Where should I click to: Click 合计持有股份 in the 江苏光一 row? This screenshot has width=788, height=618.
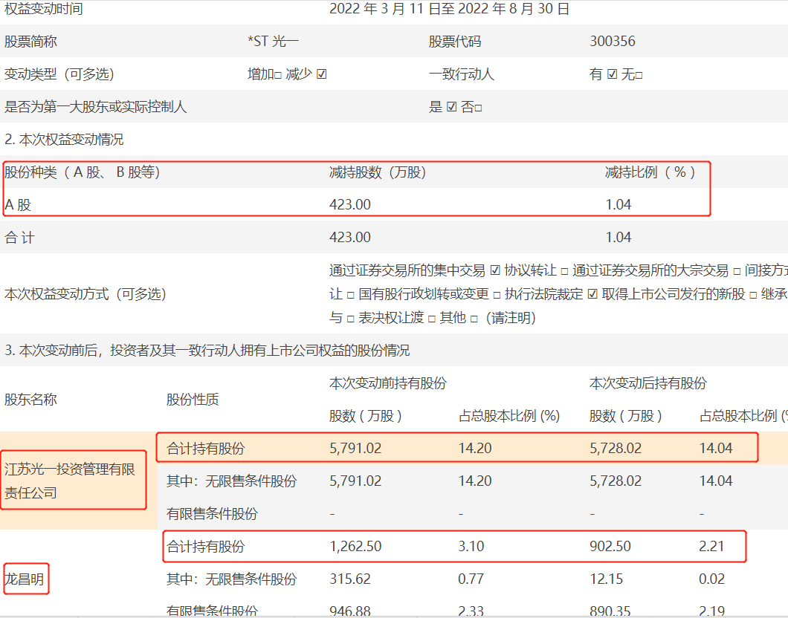(205, 449)
